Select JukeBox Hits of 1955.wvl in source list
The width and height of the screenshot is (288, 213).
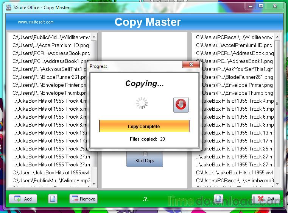pos(51,172)
